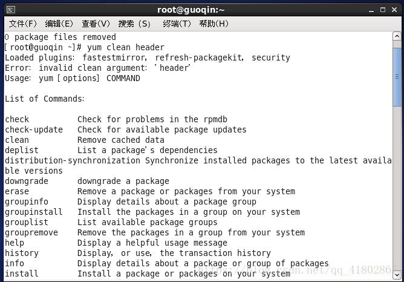Click the 'groupinfo' command name
The height and width of the screenshot is (282, 404).
pos(27,202)
